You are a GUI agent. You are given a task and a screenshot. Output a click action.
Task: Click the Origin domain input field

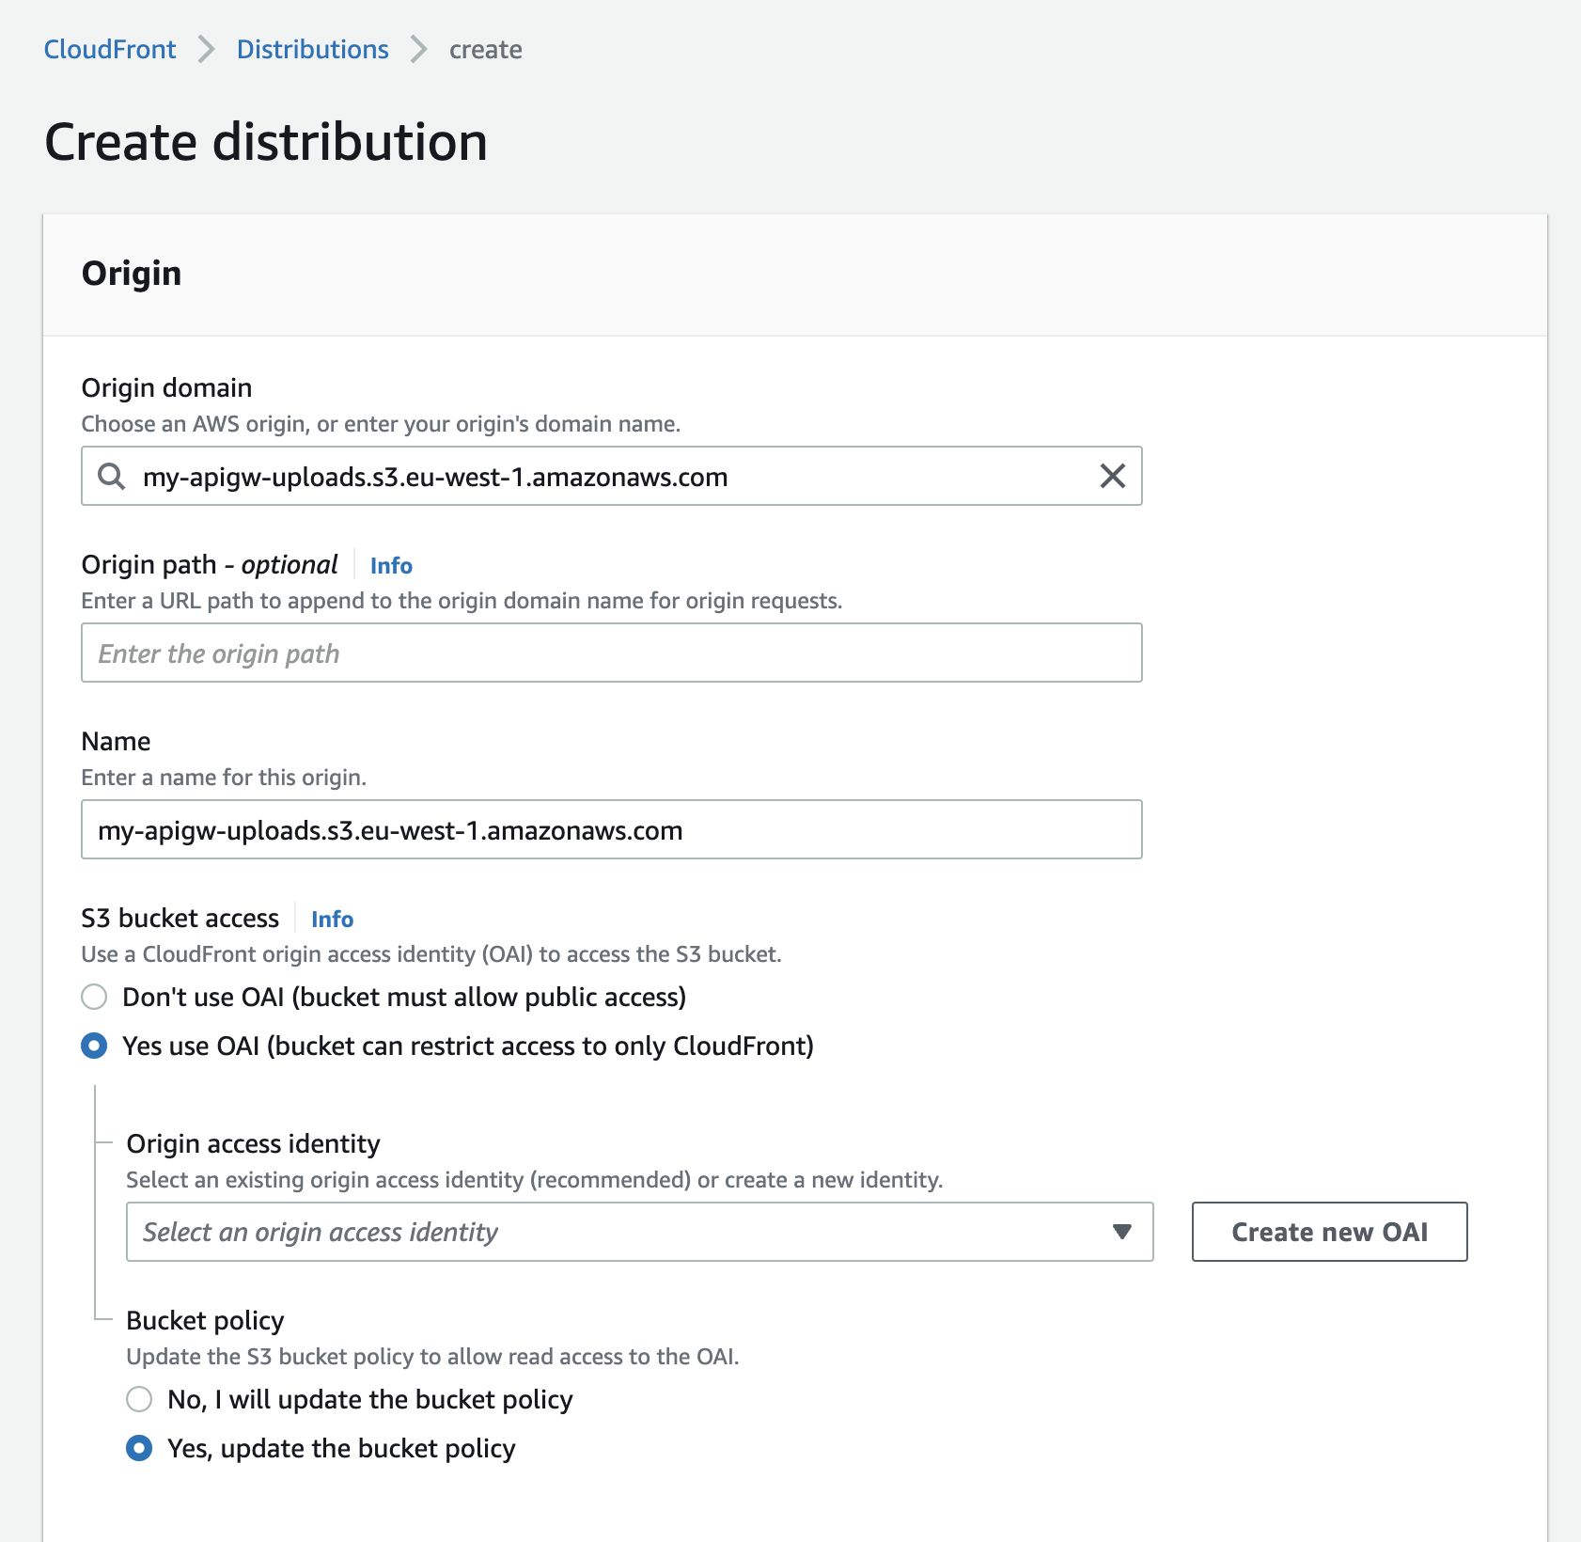coord(612,476)
